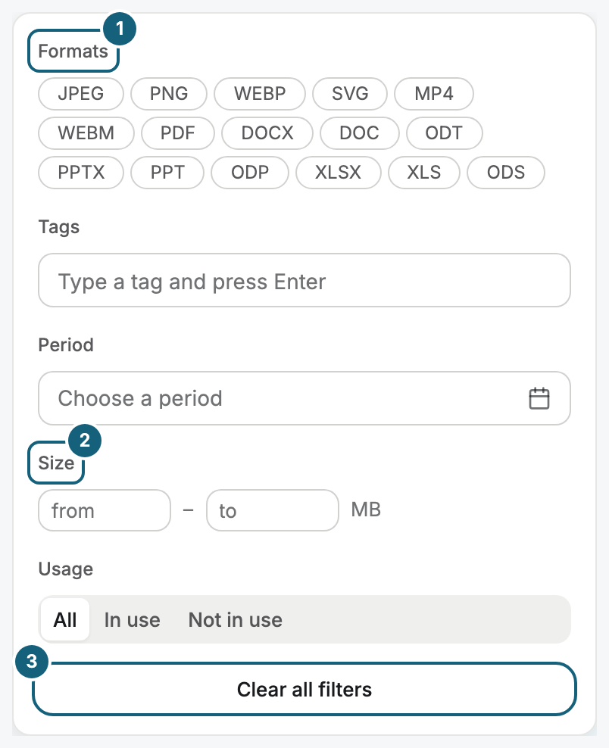Click Clear all filters button
The height and width of the screenshot is (748, 609).
point(304,689)
